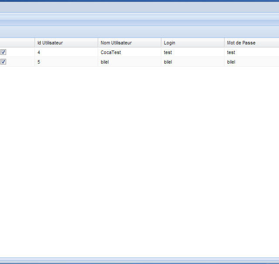
Task: Uncheck the checkbox for user CocaTest
Action: [x=3, y=52]
